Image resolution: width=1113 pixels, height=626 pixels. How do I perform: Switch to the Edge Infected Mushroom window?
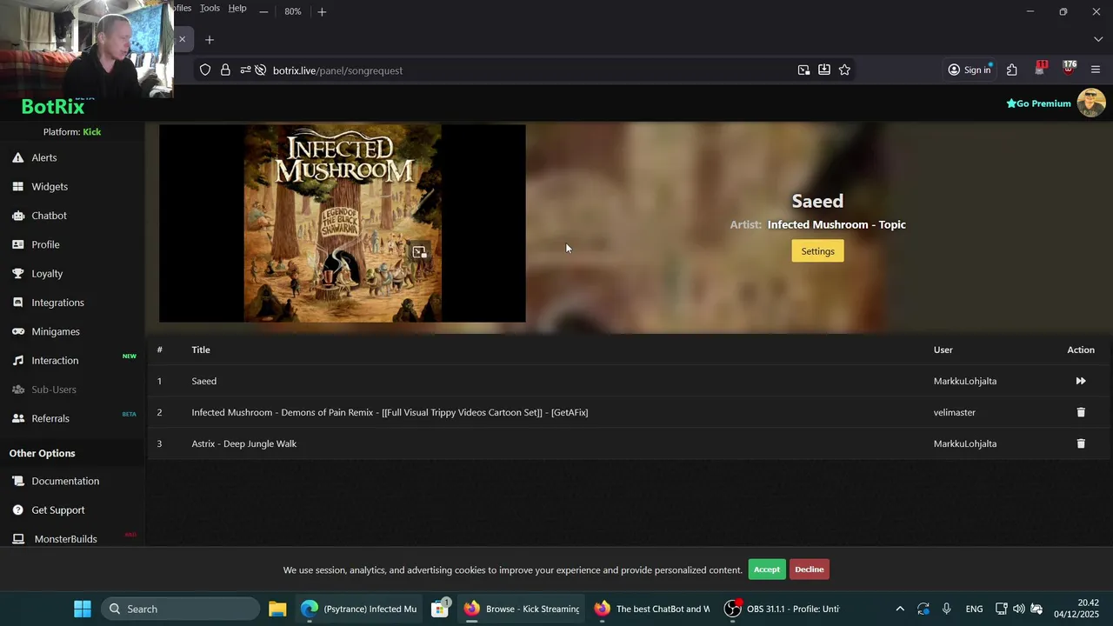pyautogui.click(x=358, y=609)
